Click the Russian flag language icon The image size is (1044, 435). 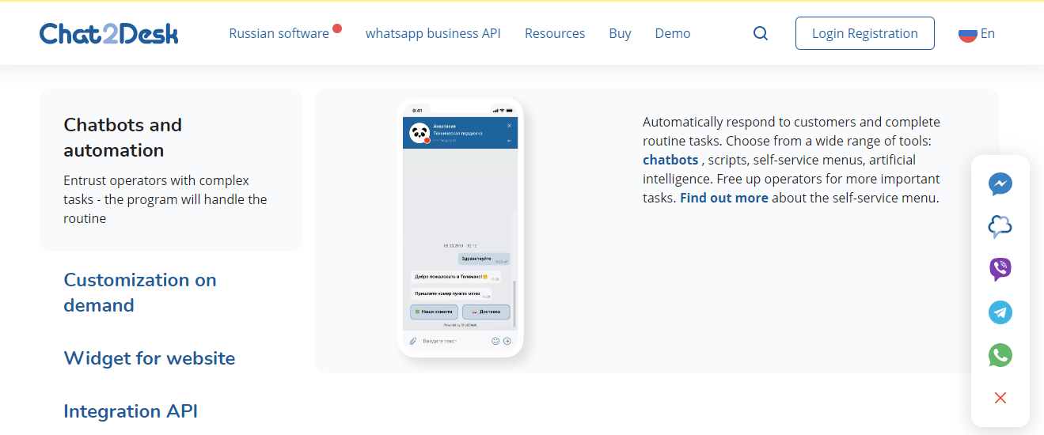pos(967,33)
